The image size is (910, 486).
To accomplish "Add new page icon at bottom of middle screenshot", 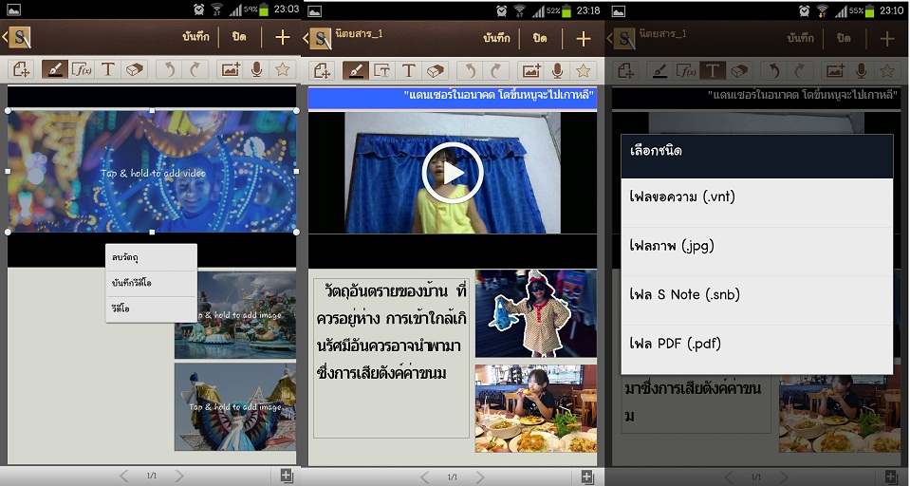I will coord(587,477).
